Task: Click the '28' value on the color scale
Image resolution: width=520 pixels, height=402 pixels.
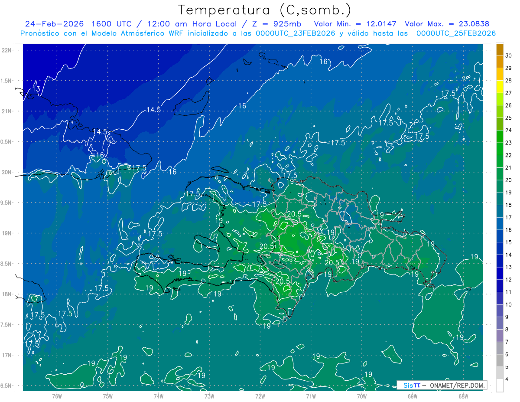Action: coord(509,81)
